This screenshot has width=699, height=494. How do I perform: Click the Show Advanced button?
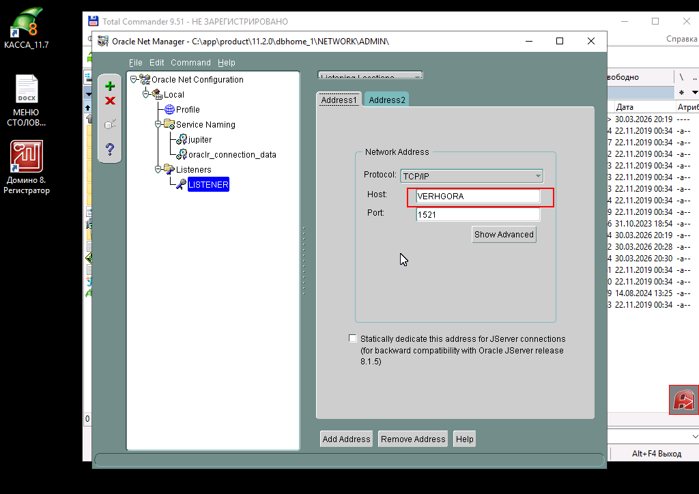tap(504, 235)
